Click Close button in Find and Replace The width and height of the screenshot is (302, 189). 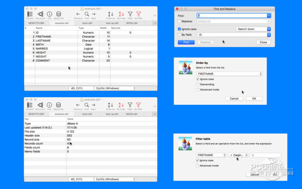[263, 42]
